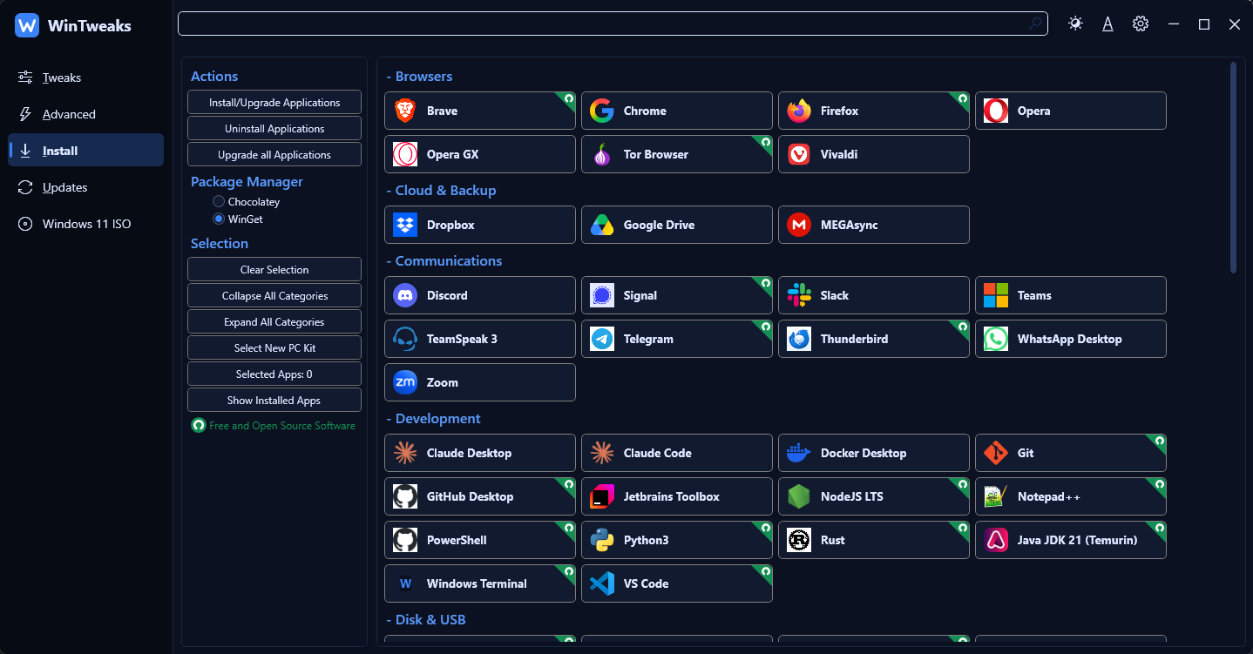Collapse the Disk & USB category
Viewport: 1253px width, 654px height.
426,620
